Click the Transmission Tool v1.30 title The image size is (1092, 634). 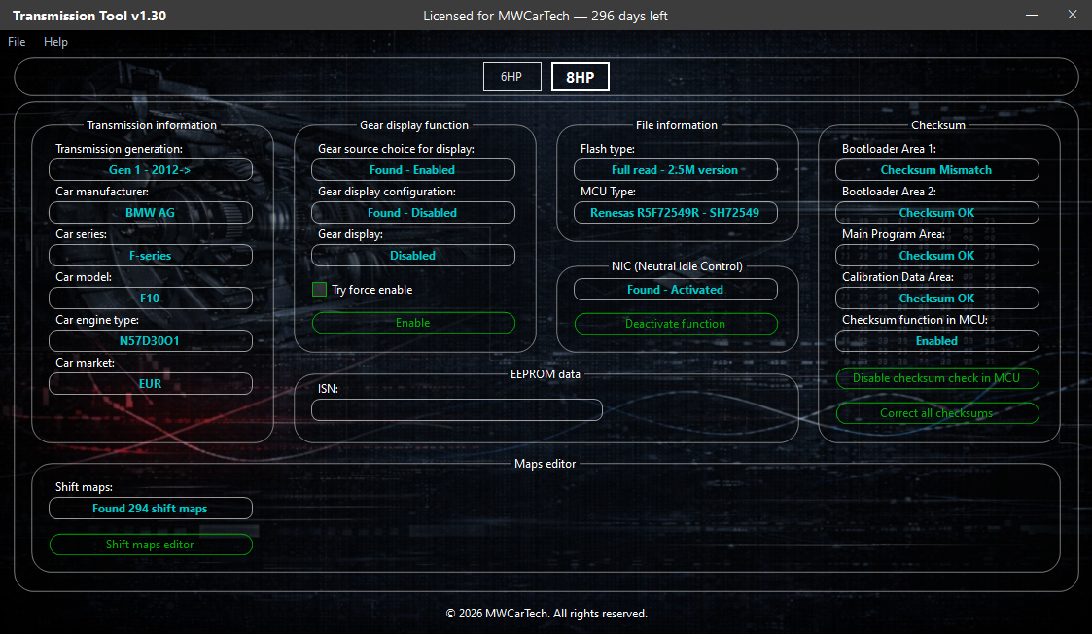(x=89, y=16)
